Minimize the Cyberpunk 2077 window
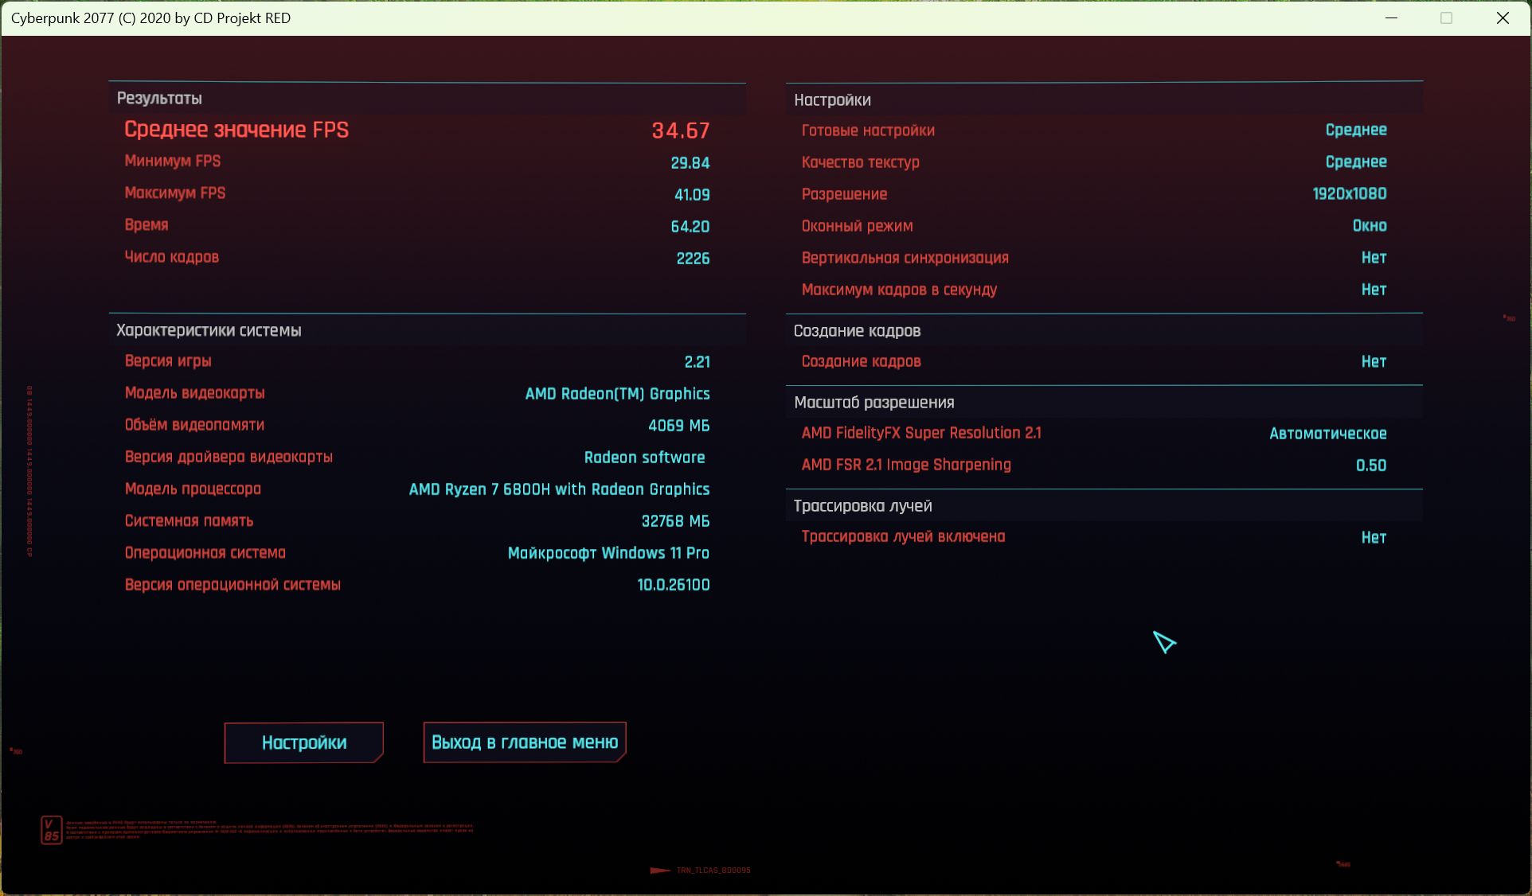 pos(1392,18)
